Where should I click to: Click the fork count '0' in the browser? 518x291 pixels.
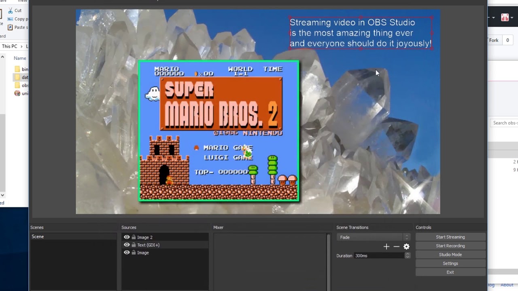click(x=507, y=40)
